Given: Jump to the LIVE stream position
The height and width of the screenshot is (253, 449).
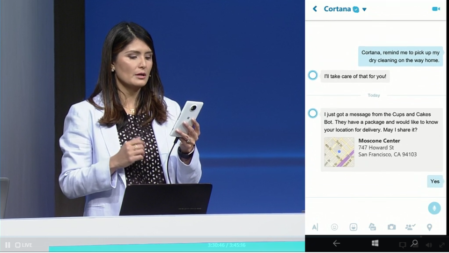Looking at the screenshot, I should (24, 245).
